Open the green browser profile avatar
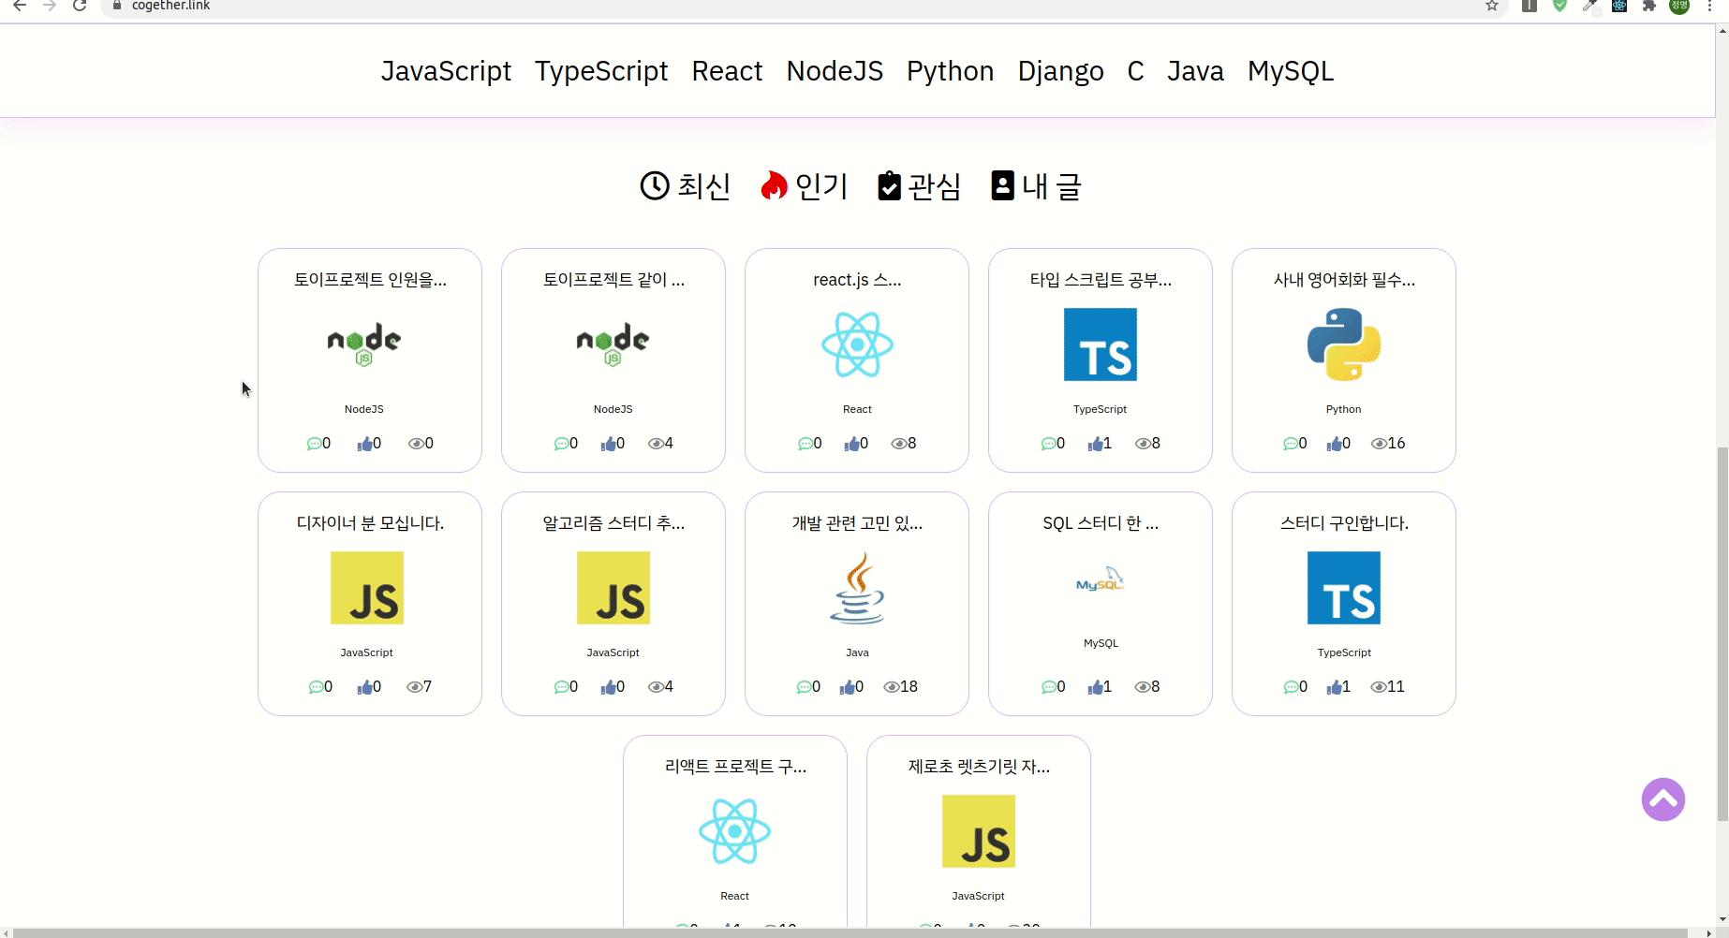This screenshot has width=1729, height=938. coord(1679,6)
